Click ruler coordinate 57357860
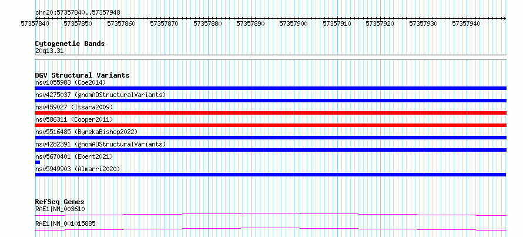Viewport: 523px width, 237px height. click(122, 24)
